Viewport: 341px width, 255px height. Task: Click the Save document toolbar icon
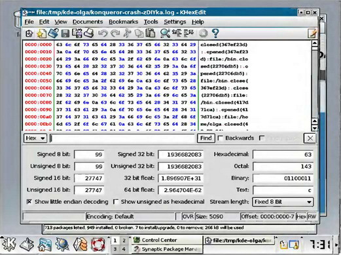[x=65, y=33]
